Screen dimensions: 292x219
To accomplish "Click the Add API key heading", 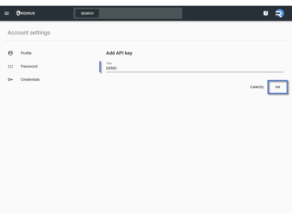I will [119, 53].
